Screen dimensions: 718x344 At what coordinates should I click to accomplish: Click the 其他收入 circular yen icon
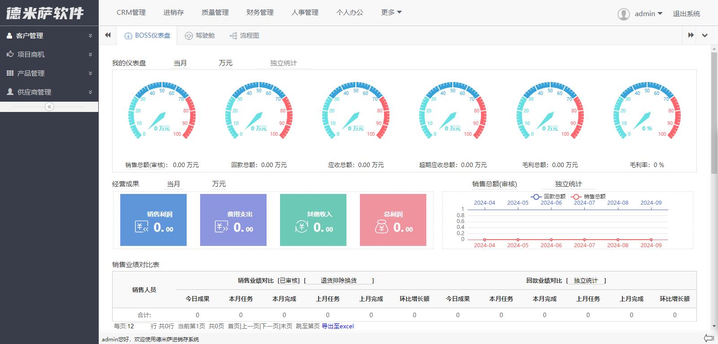(x=302, y=227)
